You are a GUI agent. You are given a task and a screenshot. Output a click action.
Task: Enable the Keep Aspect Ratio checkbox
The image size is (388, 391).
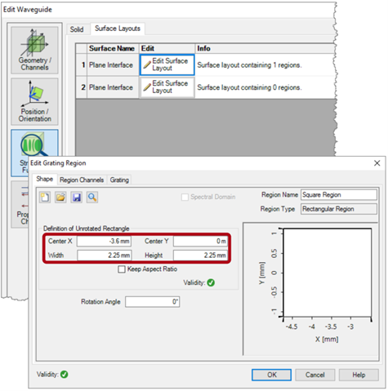point(122,269)
